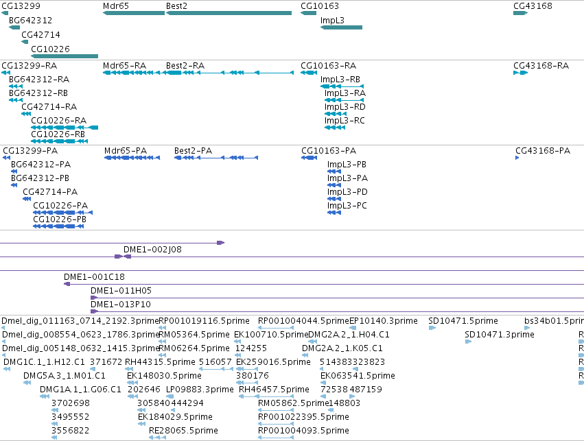Select the Mdr65-PA protein label
Screen dimensions: 584x441
[126, 151]
